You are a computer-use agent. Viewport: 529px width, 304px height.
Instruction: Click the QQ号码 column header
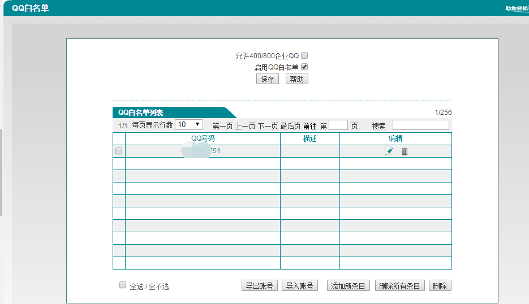(x=203, y=138)
